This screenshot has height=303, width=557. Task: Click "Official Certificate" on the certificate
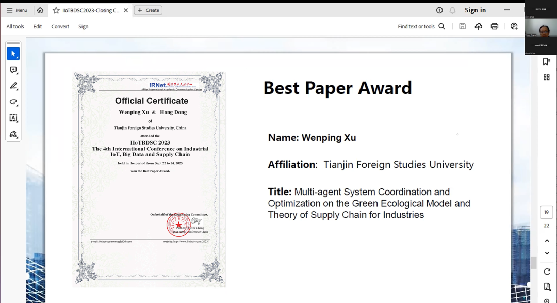(151, 101)
